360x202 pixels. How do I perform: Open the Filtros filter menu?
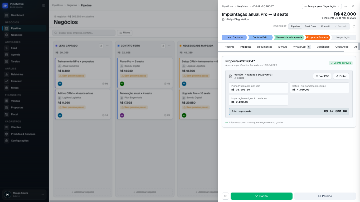[x=125, y=33]
